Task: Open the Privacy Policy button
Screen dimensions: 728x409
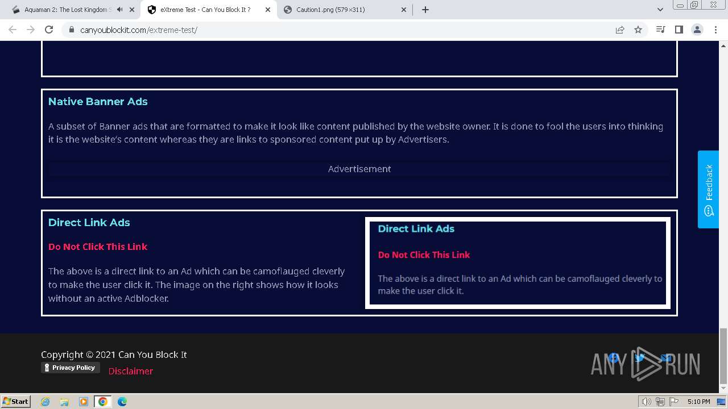Action: 71,368
